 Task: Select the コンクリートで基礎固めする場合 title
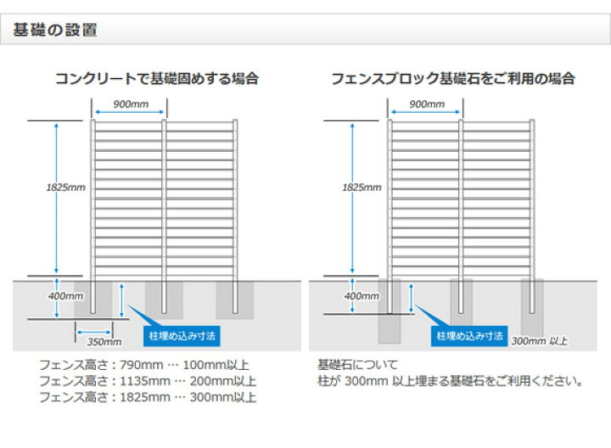157,79
